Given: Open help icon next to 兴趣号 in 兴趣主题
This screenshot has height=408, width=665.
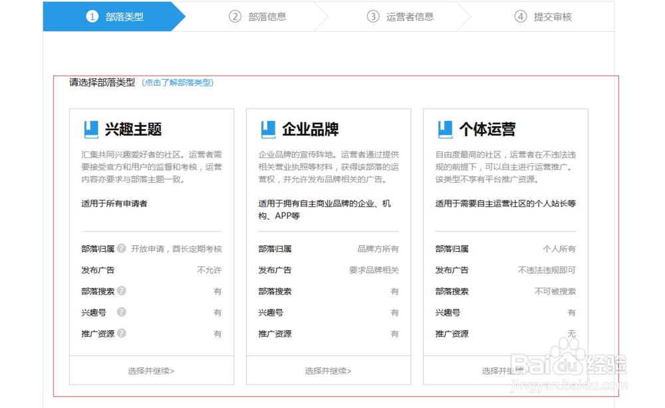Looking at the screenshot, I should tap(122, 312).
